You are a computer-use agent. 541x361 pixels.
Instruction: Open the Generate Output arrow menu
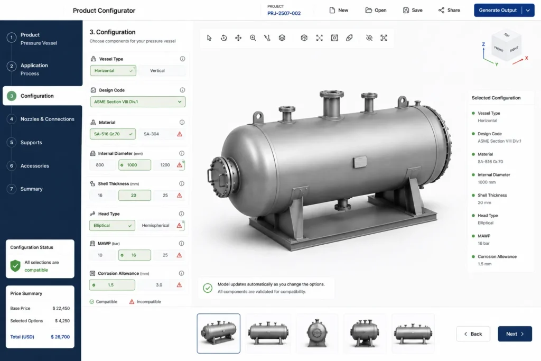528,11
